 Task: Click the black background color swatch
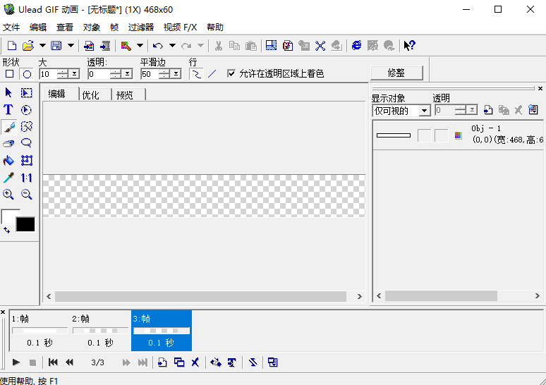click(x=25, y=224)
